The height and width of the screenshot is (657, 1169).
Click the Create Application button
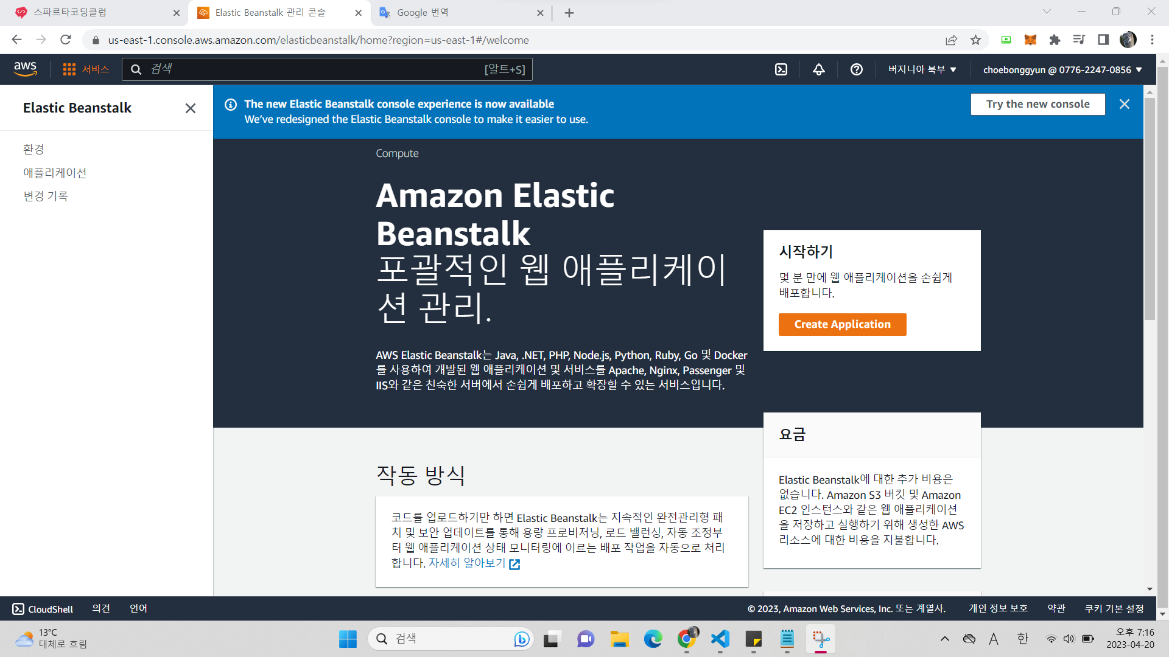(x=842, y=324)
